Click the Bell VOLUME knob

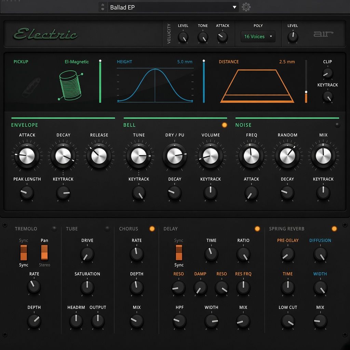[x=211, y=156]
